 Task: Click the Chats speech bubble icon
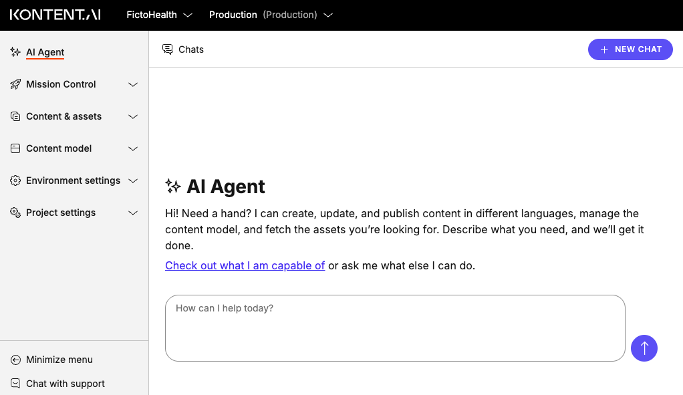167,49
